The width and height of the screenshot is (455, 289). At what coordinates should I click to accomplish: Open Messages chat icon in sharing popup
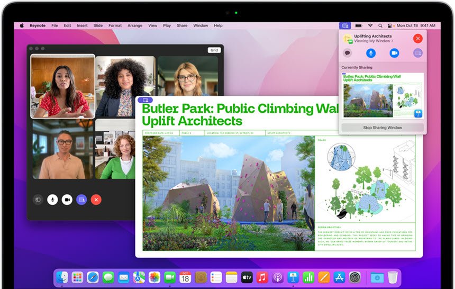click(347, 53)
